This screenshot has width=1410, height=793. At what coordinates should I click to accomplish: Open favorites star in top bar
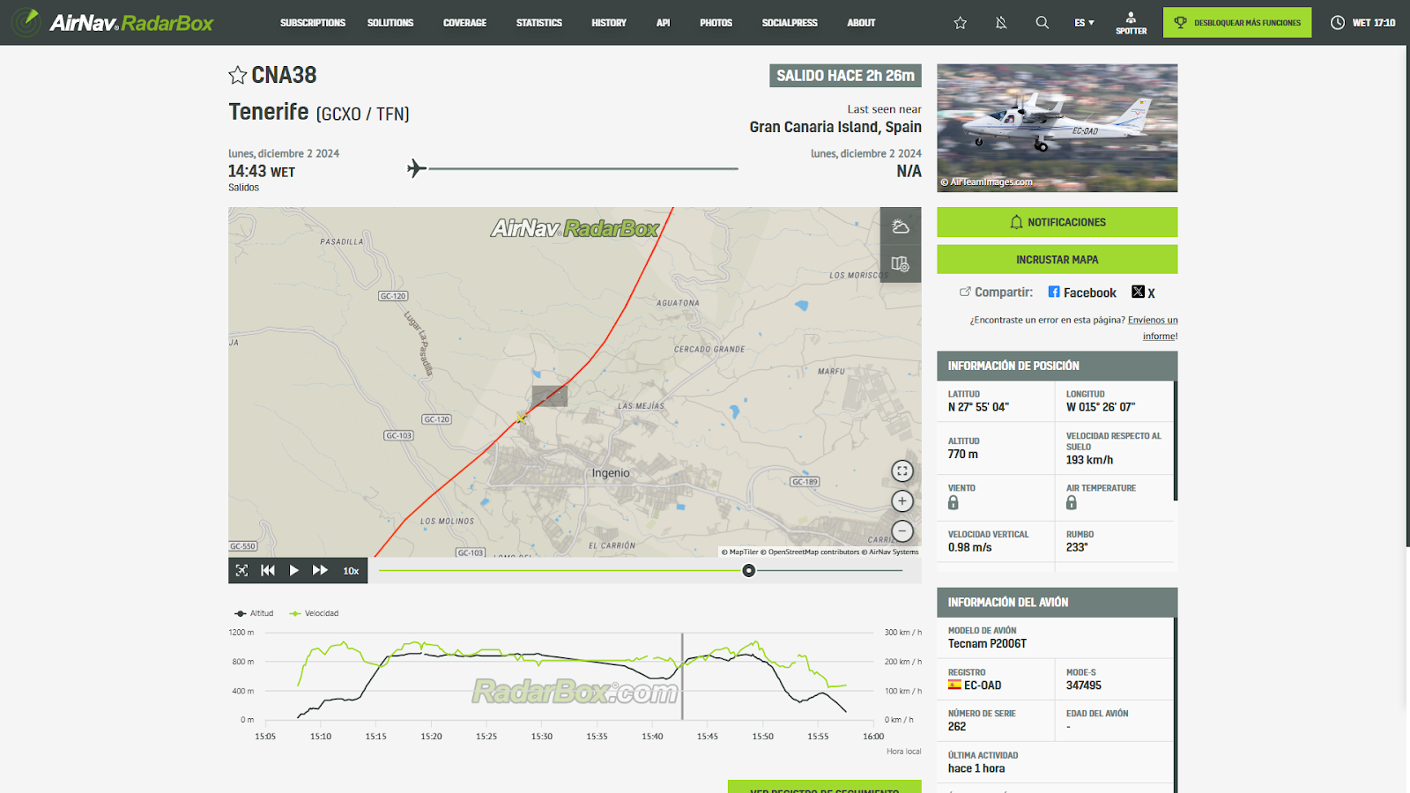coord(961,23)
